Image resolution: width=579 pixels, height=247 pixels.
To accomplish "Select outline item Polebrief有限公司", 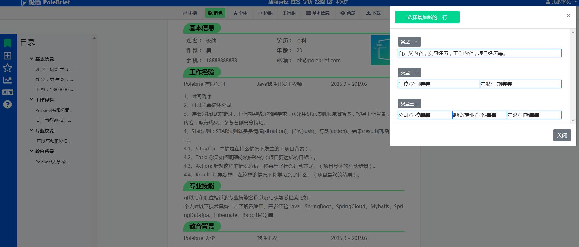I will click(54, 110).
